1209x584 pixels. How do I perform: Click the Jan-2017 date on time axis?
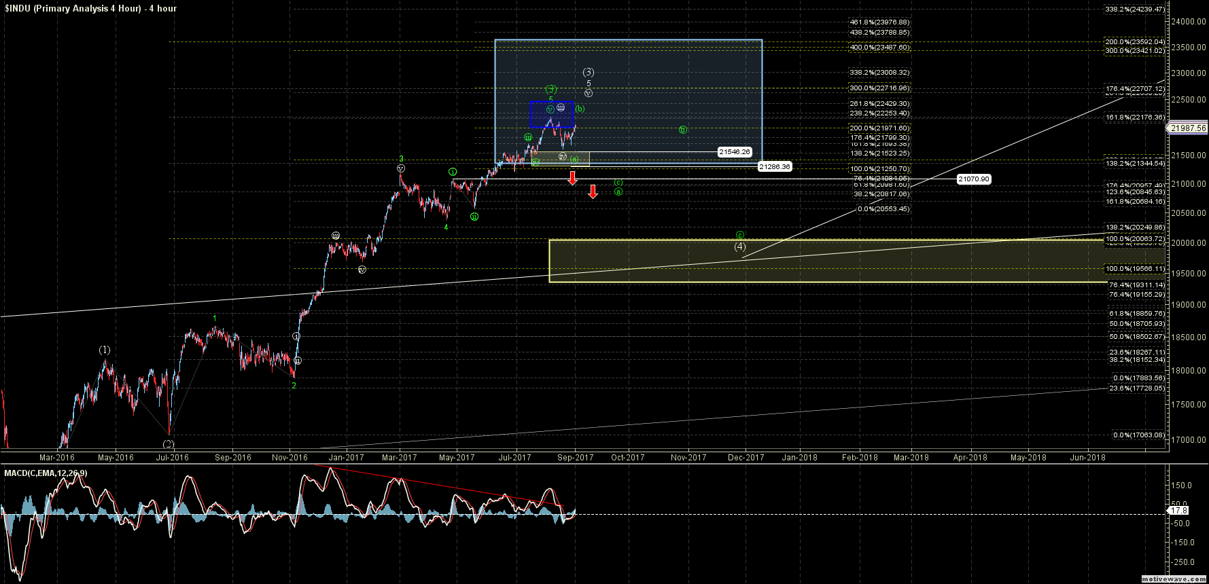347,458
